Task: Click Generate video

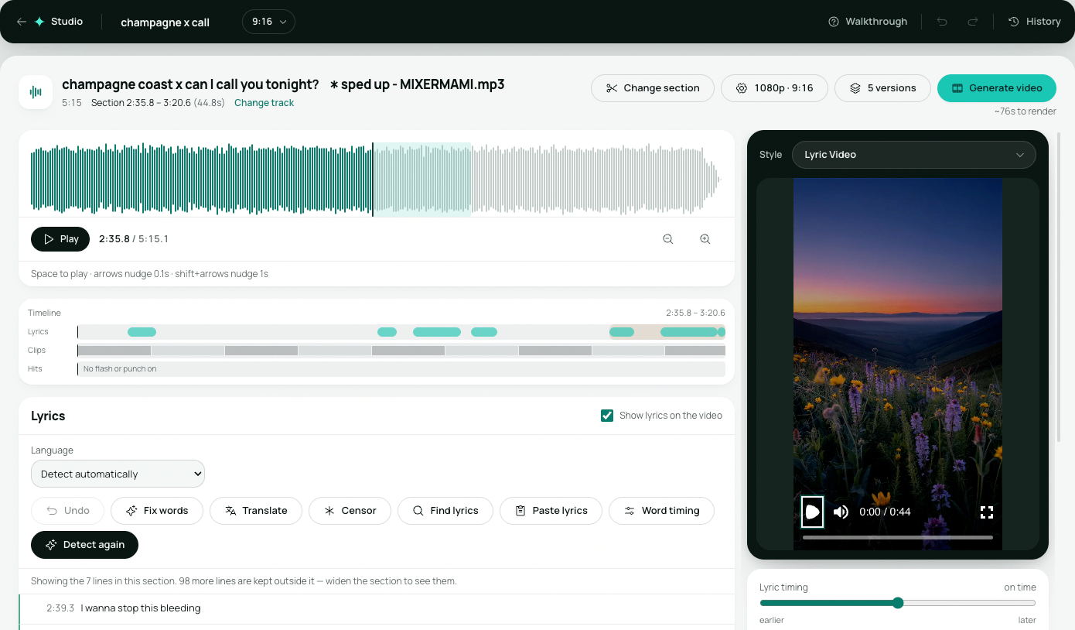Action: point(997,88)
